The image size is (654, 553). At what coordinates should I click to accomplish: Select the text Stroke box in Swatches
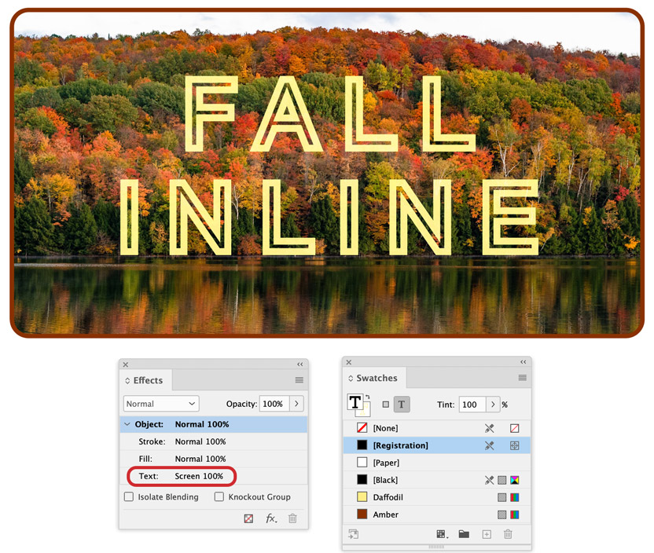pyautogui.click(x=366, y=410)
